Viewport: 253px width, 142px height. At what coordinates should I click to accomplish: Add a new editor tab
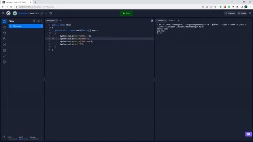click(60, 21)
